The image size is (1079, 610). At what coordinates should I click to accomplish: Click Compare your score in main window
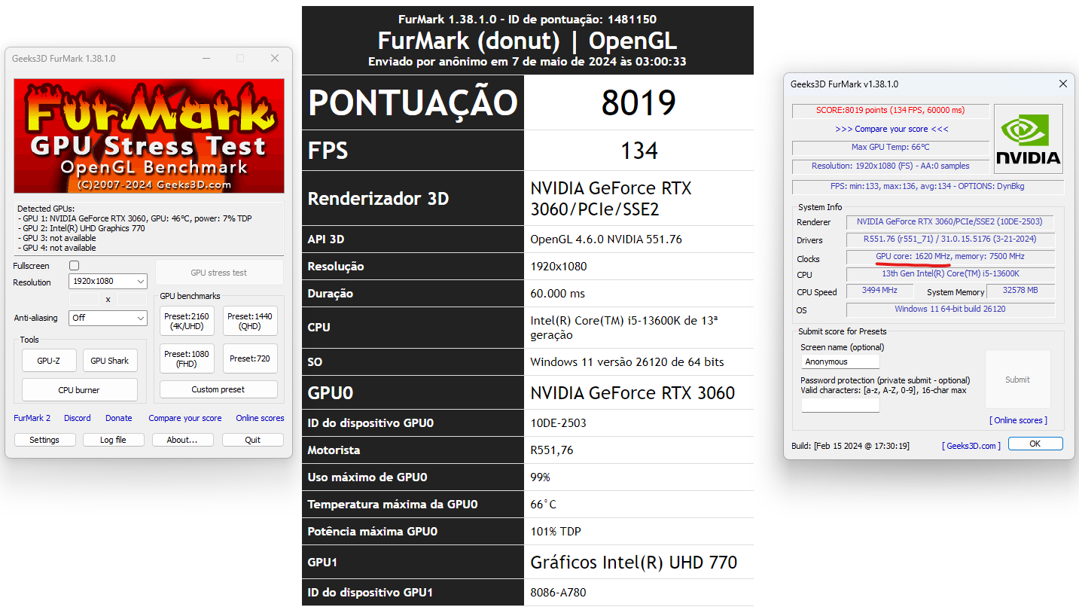pos(185,418)
